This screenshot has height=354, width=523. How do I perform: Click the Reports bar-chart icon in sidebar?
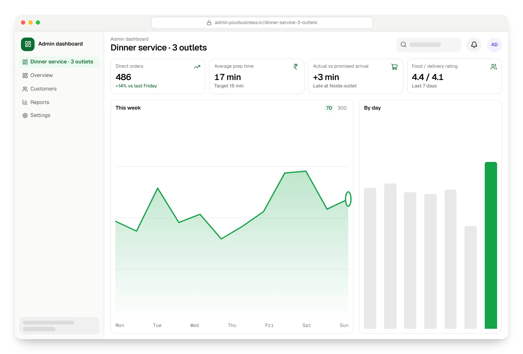pyautogui.click(x=25, y=102)
